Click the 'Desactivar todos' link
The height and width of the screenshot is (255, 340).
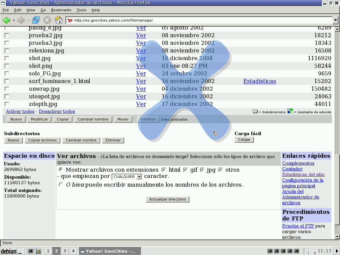click(57, 111)
